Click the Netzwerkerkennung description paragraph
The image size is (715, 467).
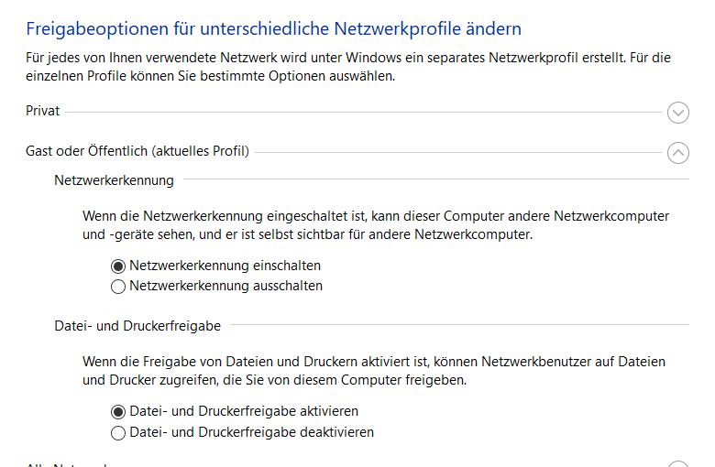(375, 225)
